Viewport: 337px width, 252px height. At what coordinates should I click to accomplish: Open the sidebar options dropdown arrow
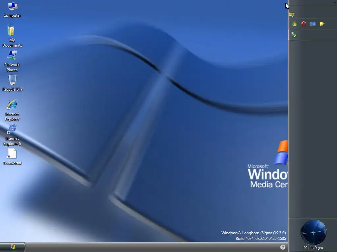(x=335, y=3)
